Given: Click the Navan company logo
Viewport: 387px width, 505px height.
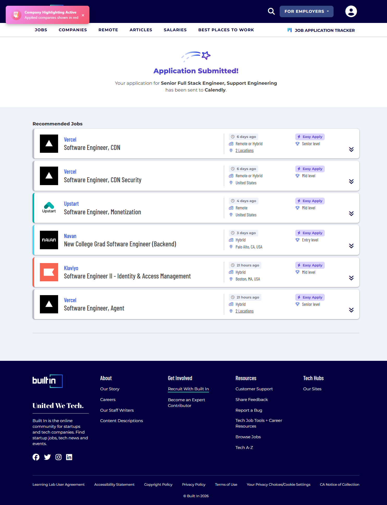Looking at the screenshot, I should click(x=49, y=240).
